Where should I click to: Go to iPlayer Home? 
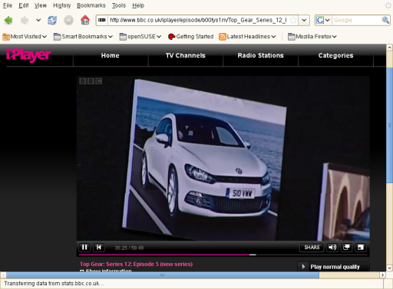111,55
